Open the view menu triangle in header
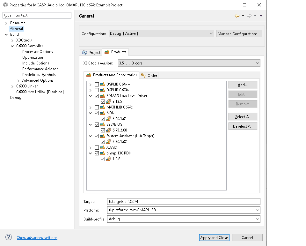 click(x=261, y=16)
